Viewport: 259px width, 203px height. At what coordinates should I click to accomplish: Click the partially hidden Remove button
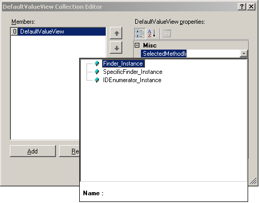(69, 151)
